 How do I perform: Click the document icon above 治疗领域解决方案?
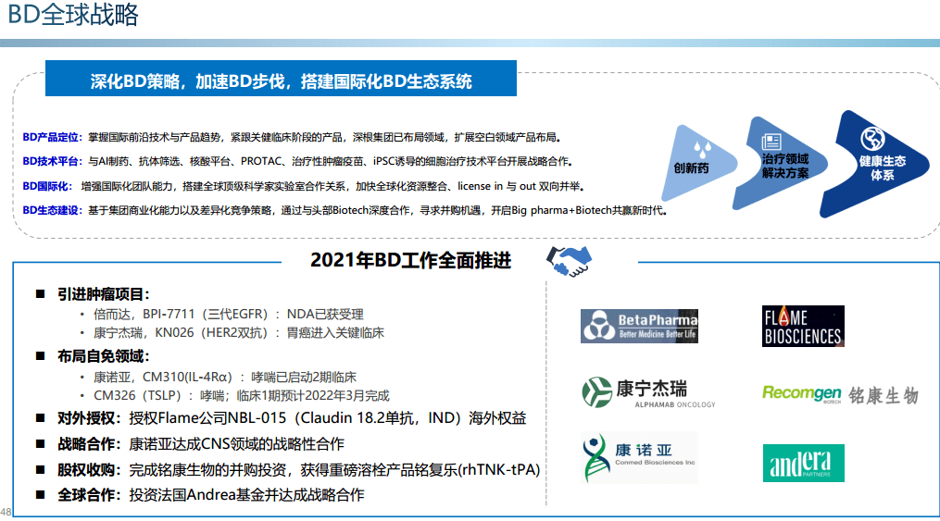point(771,142)
